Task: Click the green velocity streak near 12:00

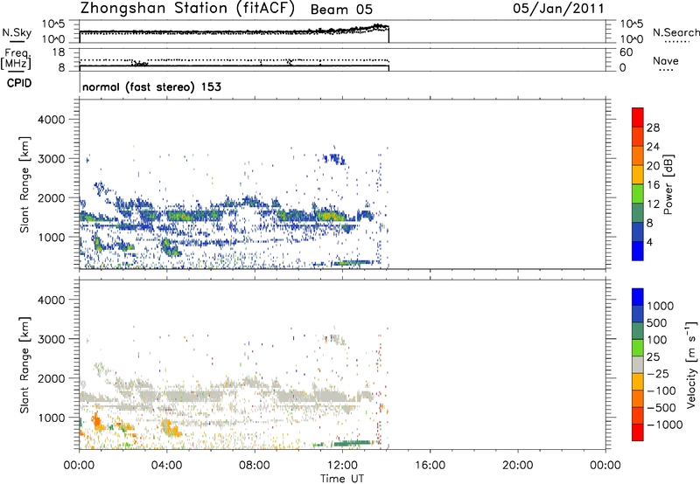Action: coord(353,443)
